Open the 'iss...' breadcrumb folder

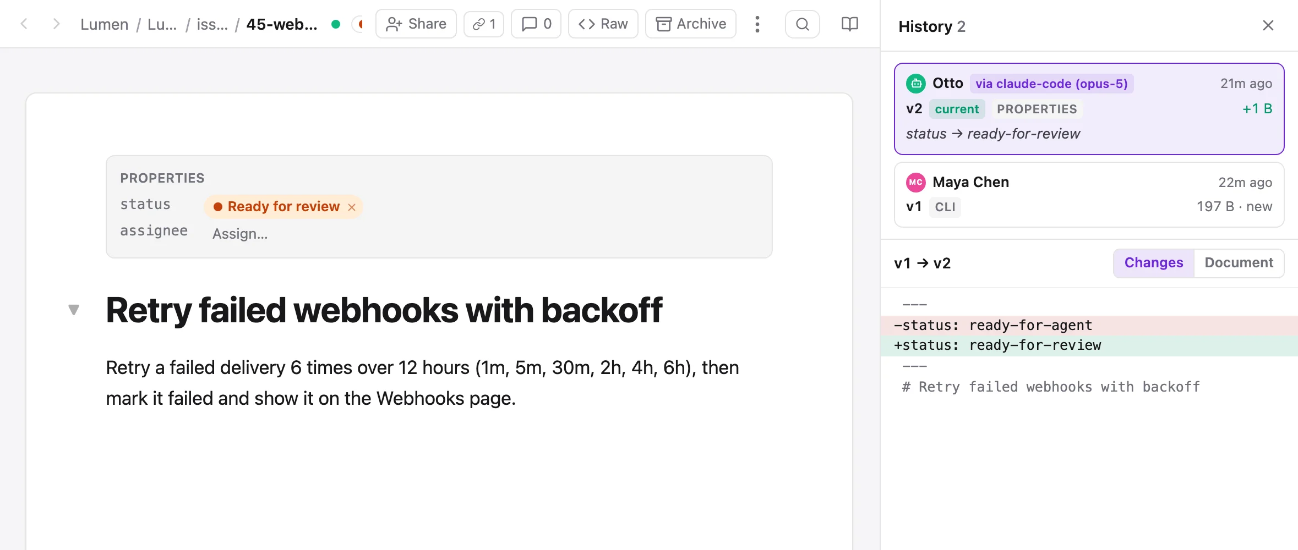[x=212, y=24]
